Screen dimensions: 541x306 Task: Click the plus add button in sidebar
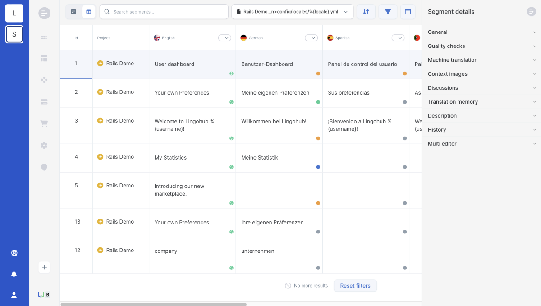point(44,267)
